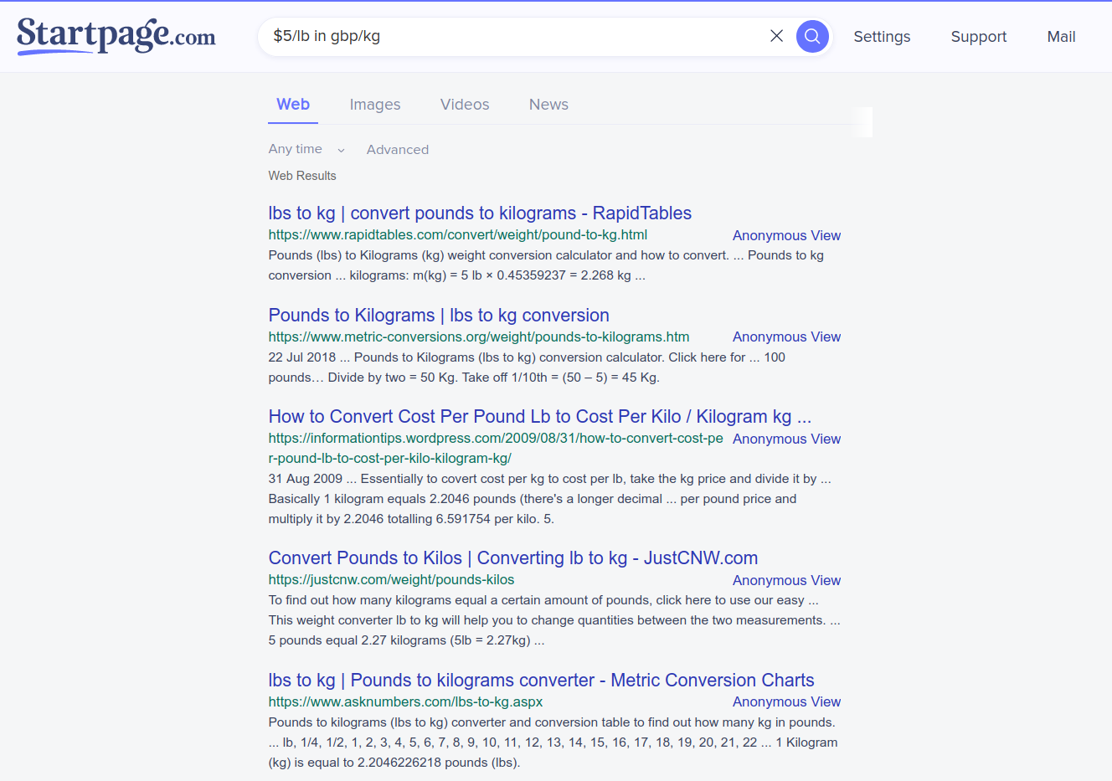This screenshot has width=1112, height=781.
Task: Click the informationtips.wordpress.com URL
Action: [x=496, y=449]
